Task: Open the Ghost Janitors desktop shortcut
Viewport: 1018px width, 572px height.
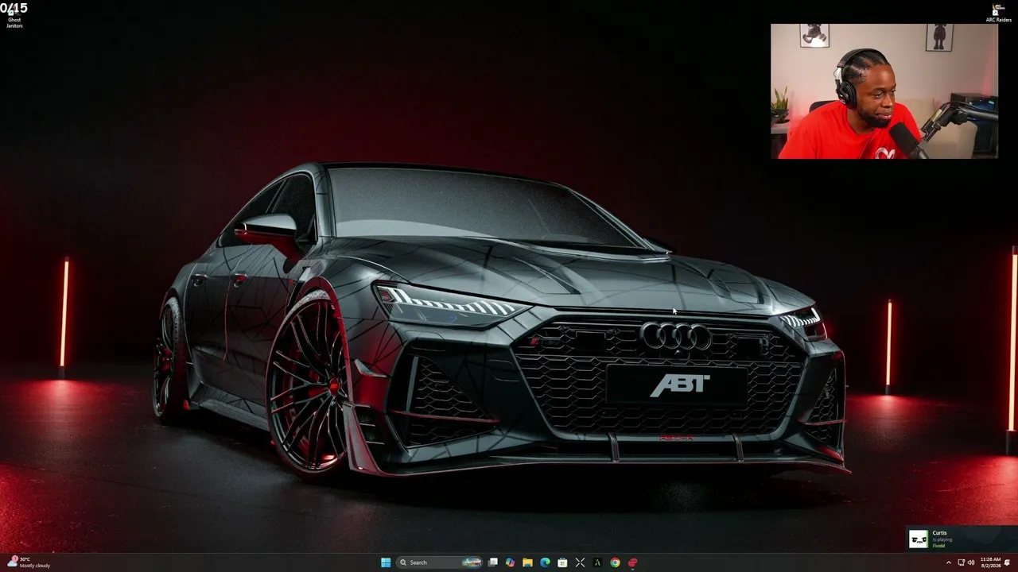Action: click(x=14, y=15)
